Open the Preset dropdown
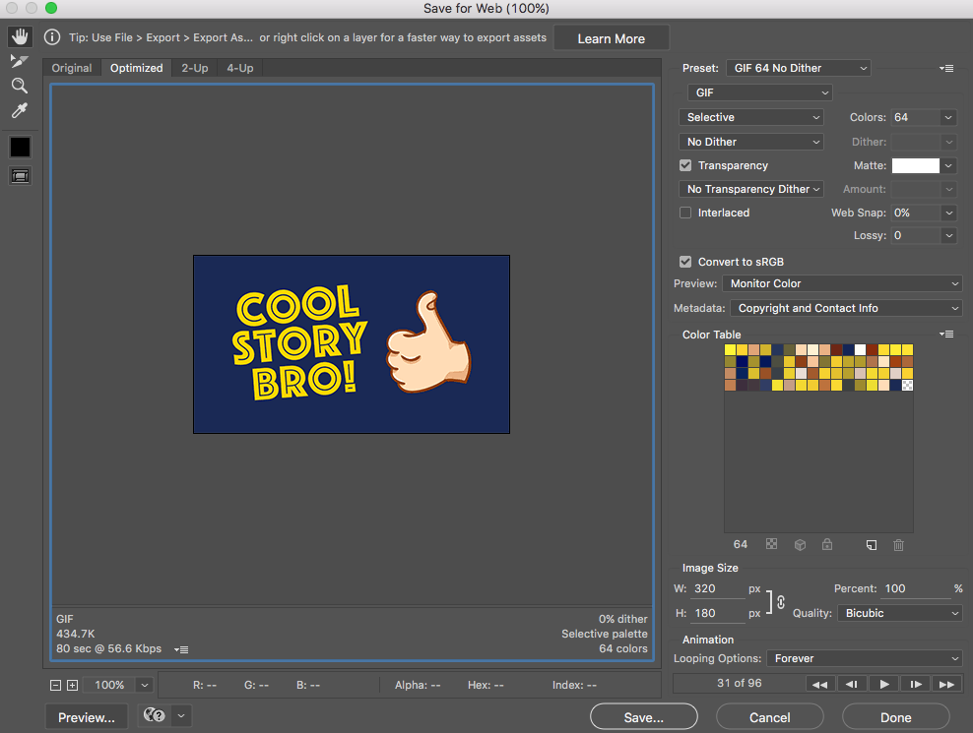 click(x=798, y=68)
